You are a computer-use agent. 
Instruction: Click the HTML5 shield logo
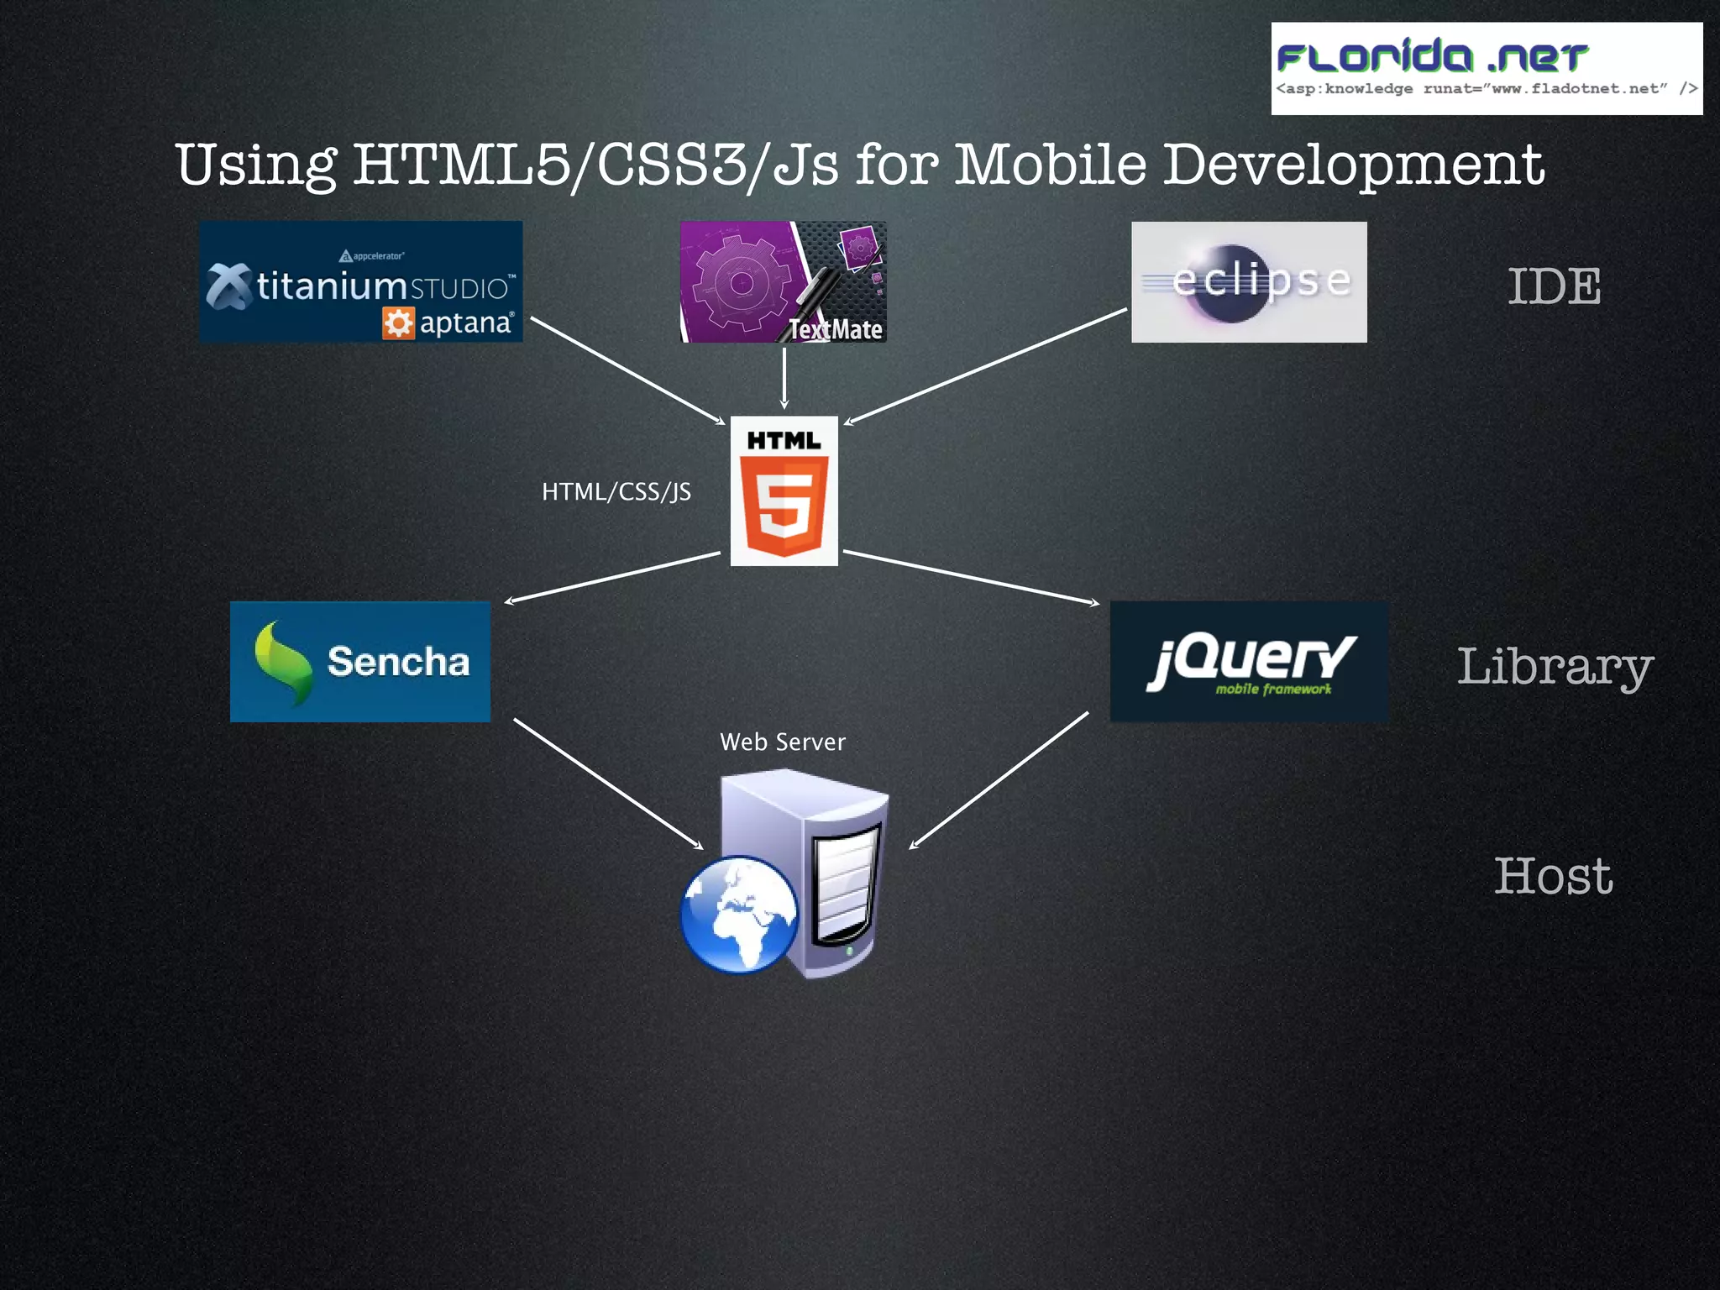click(x=784, y=491)
